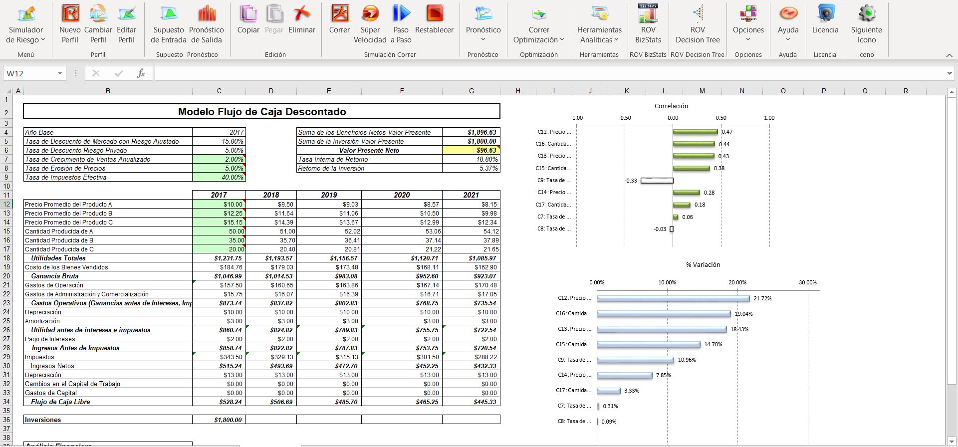Click the Nuevo Perfil icon
The image size is (958, 447).
click(70, 24)
